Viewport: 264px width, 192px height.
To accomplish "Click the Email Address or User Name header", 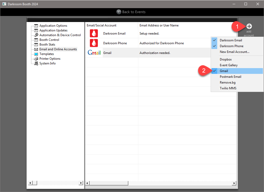I will pyautogui.click(x=159, y=25).
